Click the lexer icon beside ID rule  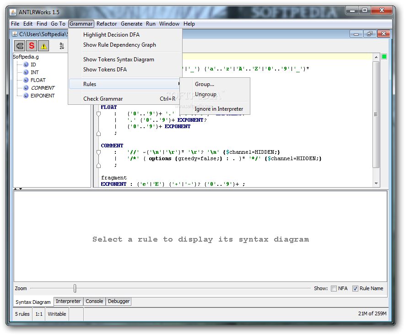26,65
